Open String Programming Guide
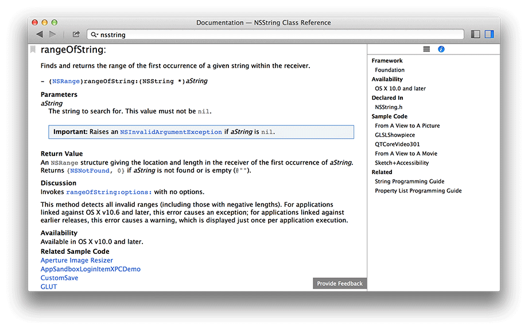Screen dimensions: 528x330 click(409, 182)
